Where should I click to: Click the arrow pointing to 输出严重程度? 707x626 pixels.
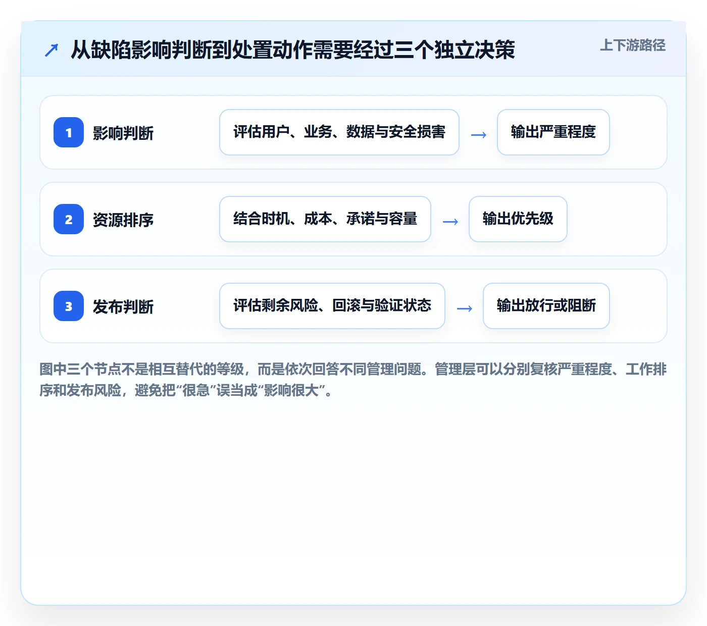[x=479, y=135]
